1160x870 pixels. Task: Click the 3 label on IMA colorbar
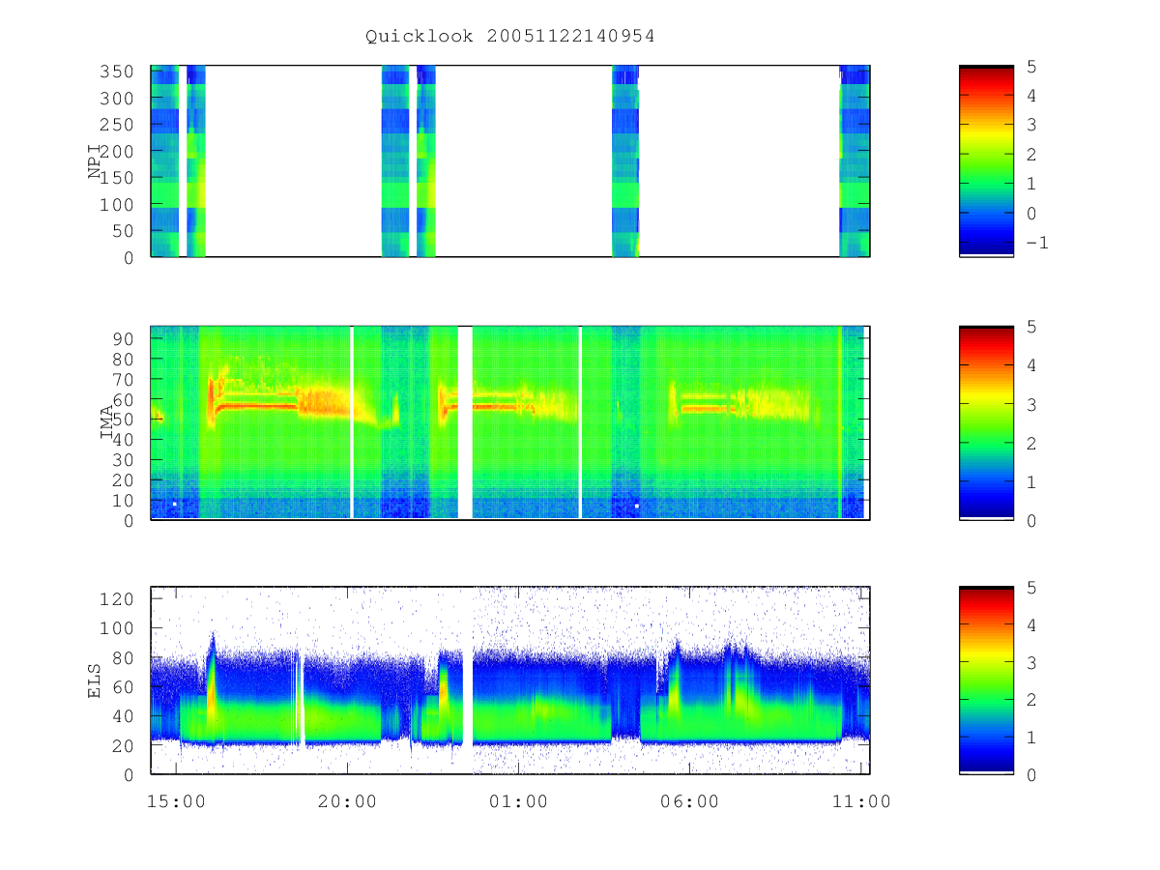pos(1030,405)
